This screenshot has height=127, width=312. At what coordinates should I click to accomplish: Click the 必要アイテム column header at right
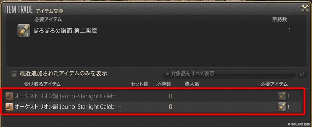pos(274,84)
